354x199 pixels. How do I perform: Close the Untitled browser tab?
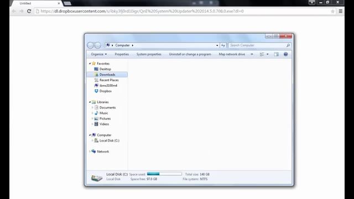point(59,3)
